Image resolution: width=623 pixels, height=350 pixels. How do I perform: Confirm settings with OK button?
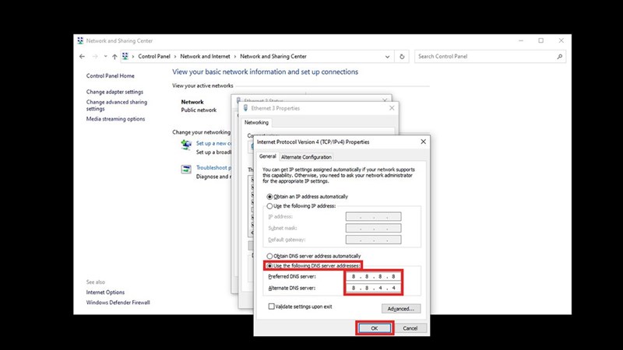point(375,328)
